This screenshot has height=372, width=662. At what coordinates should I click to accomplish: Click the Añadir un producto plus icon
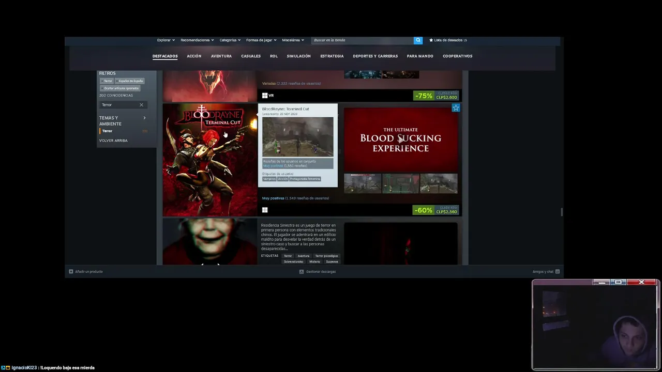point(71,271)
